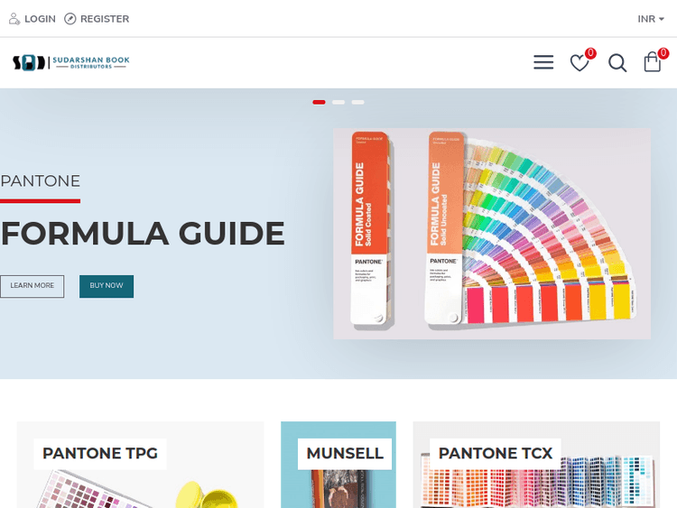
Task: Select the first red slider indicator
Action: (319, 102)
